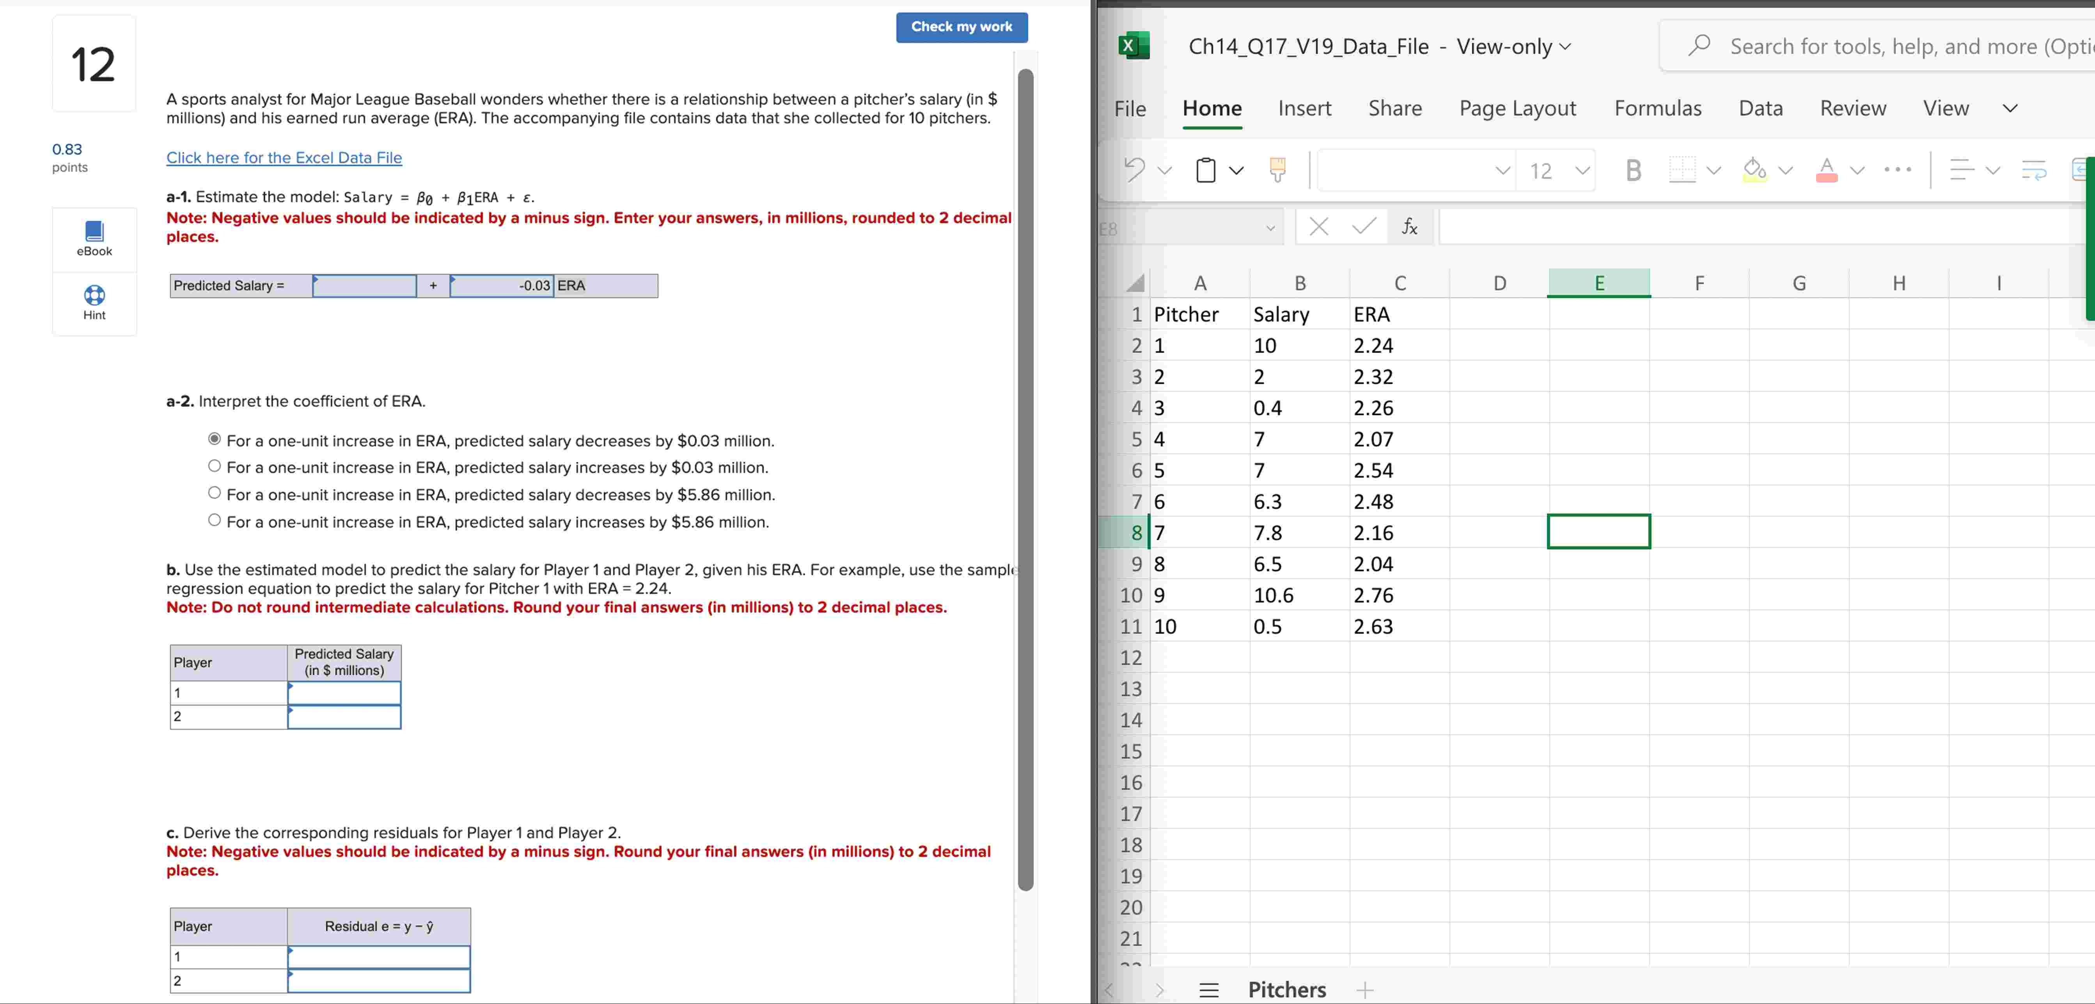Switch to the Page Layout tab

(1517, 108)
